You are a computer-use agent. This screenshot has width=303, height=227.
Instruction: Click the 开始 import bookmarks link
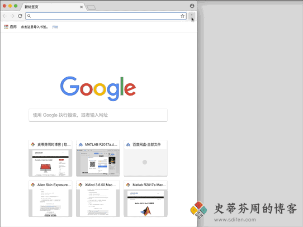(55, 27)
